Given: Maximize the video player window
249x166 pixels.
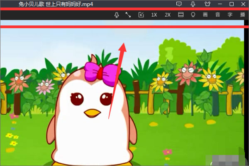Looking at the screenshot, I should pyautogui.click(x=232, y=4).
